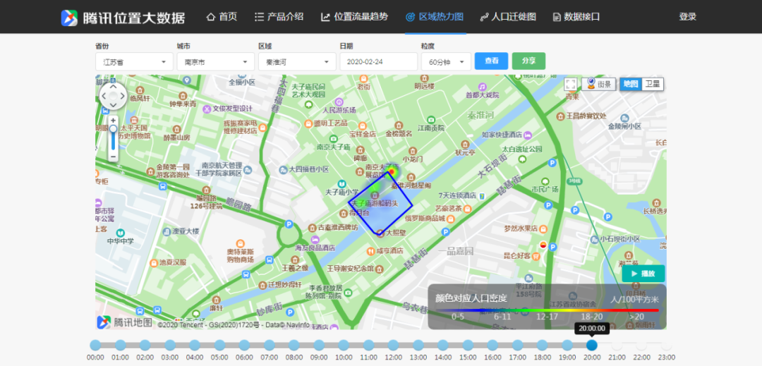Image resolution: width=762 pixels, height=366 pixels.
Task: Click the 海友良品酒店 hotel marker
Action: (315, 239)
